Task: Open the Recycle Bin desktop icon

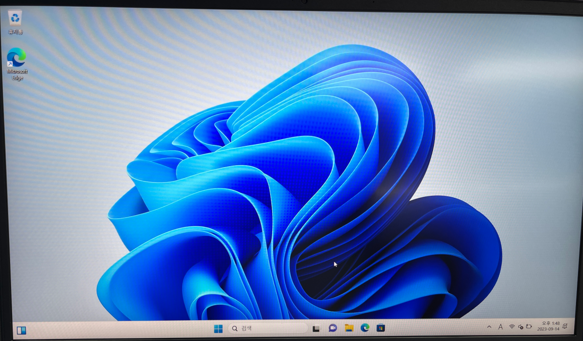Action: [x=15, y=22]
